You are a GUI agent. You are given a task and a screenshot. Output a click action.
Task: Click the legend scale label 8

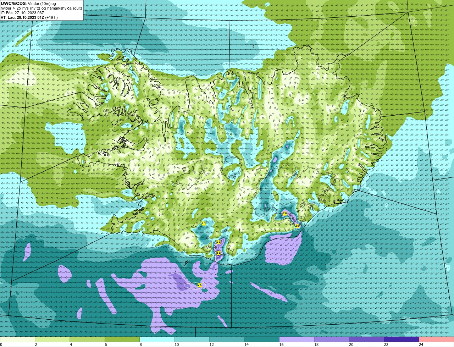(141, 345)
